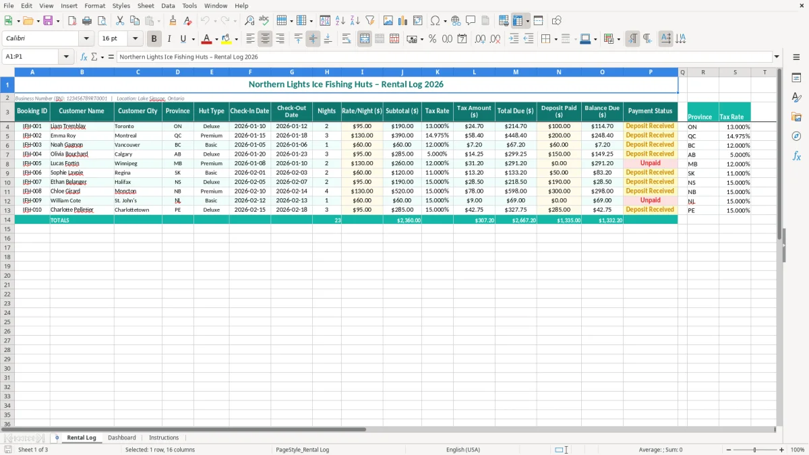Screen dimensions: 809x455
Task: Click English (USA) language in status bar
Action: pyautogui.click(x=463, y=450)
